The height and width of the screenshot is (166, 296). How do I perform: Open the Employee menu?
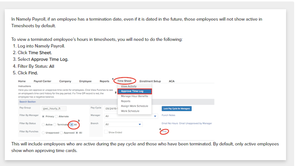coord(85,81)
